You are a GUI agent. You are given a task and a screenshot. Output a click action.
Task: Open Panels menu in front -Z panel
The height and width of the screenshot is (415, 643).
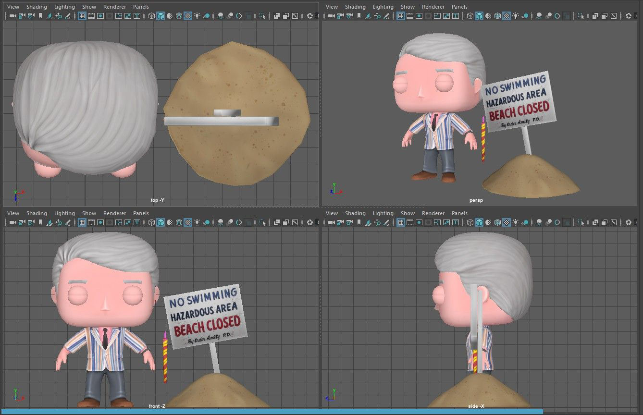tap(141, 213)
